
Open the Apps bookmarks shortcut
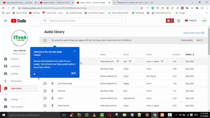(6, 13)
